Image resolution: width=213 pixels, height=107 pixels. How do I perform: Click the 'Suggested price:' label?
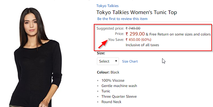click(110, 28)
